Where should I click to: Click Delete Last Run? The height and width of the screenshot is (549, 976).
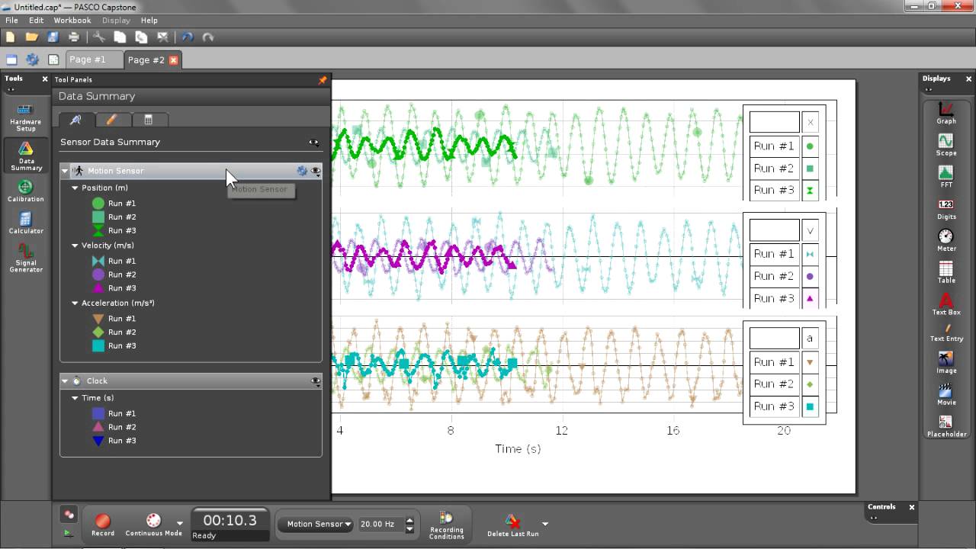[x=512, y=525]
